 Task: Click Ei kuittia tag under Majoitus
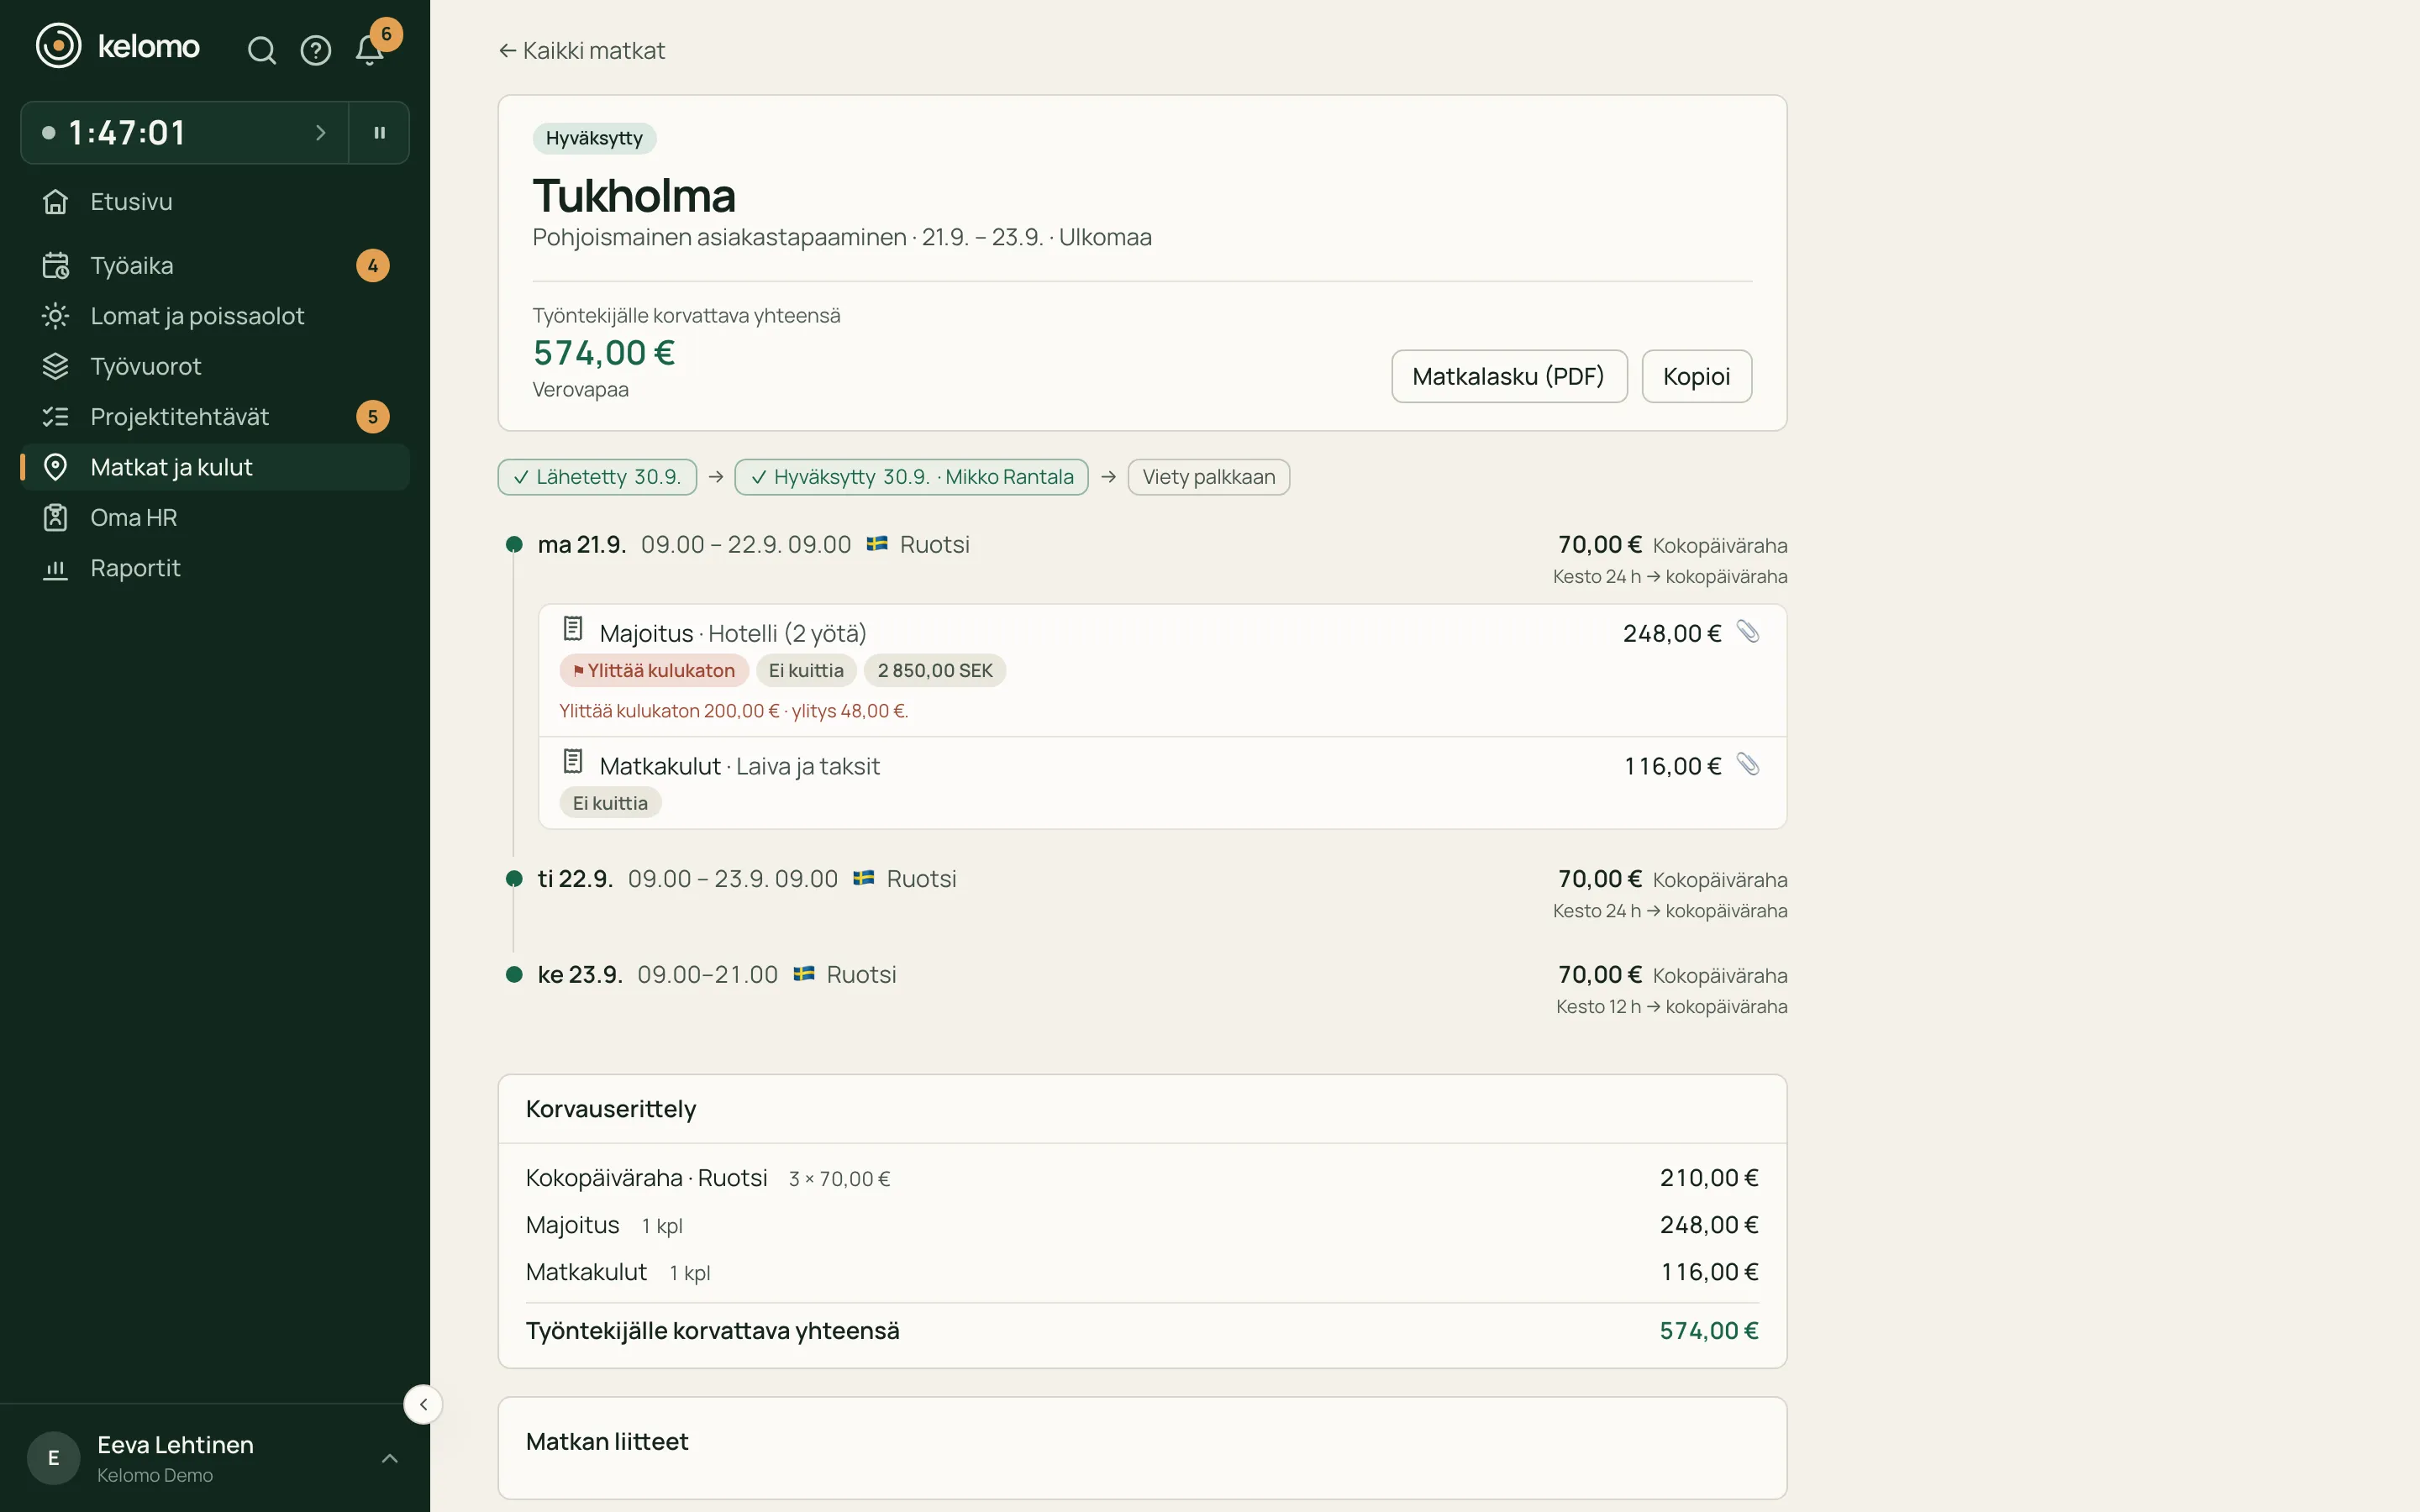(x=806, y=671)
